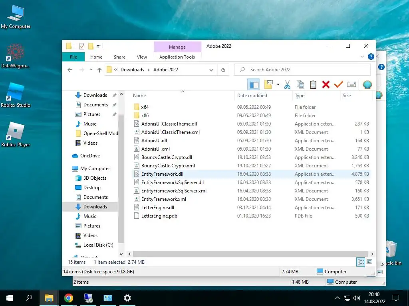This screenshot has width=409, height=306.
Task: Open Google Chrome from taskbar
Action: (69, 298)
